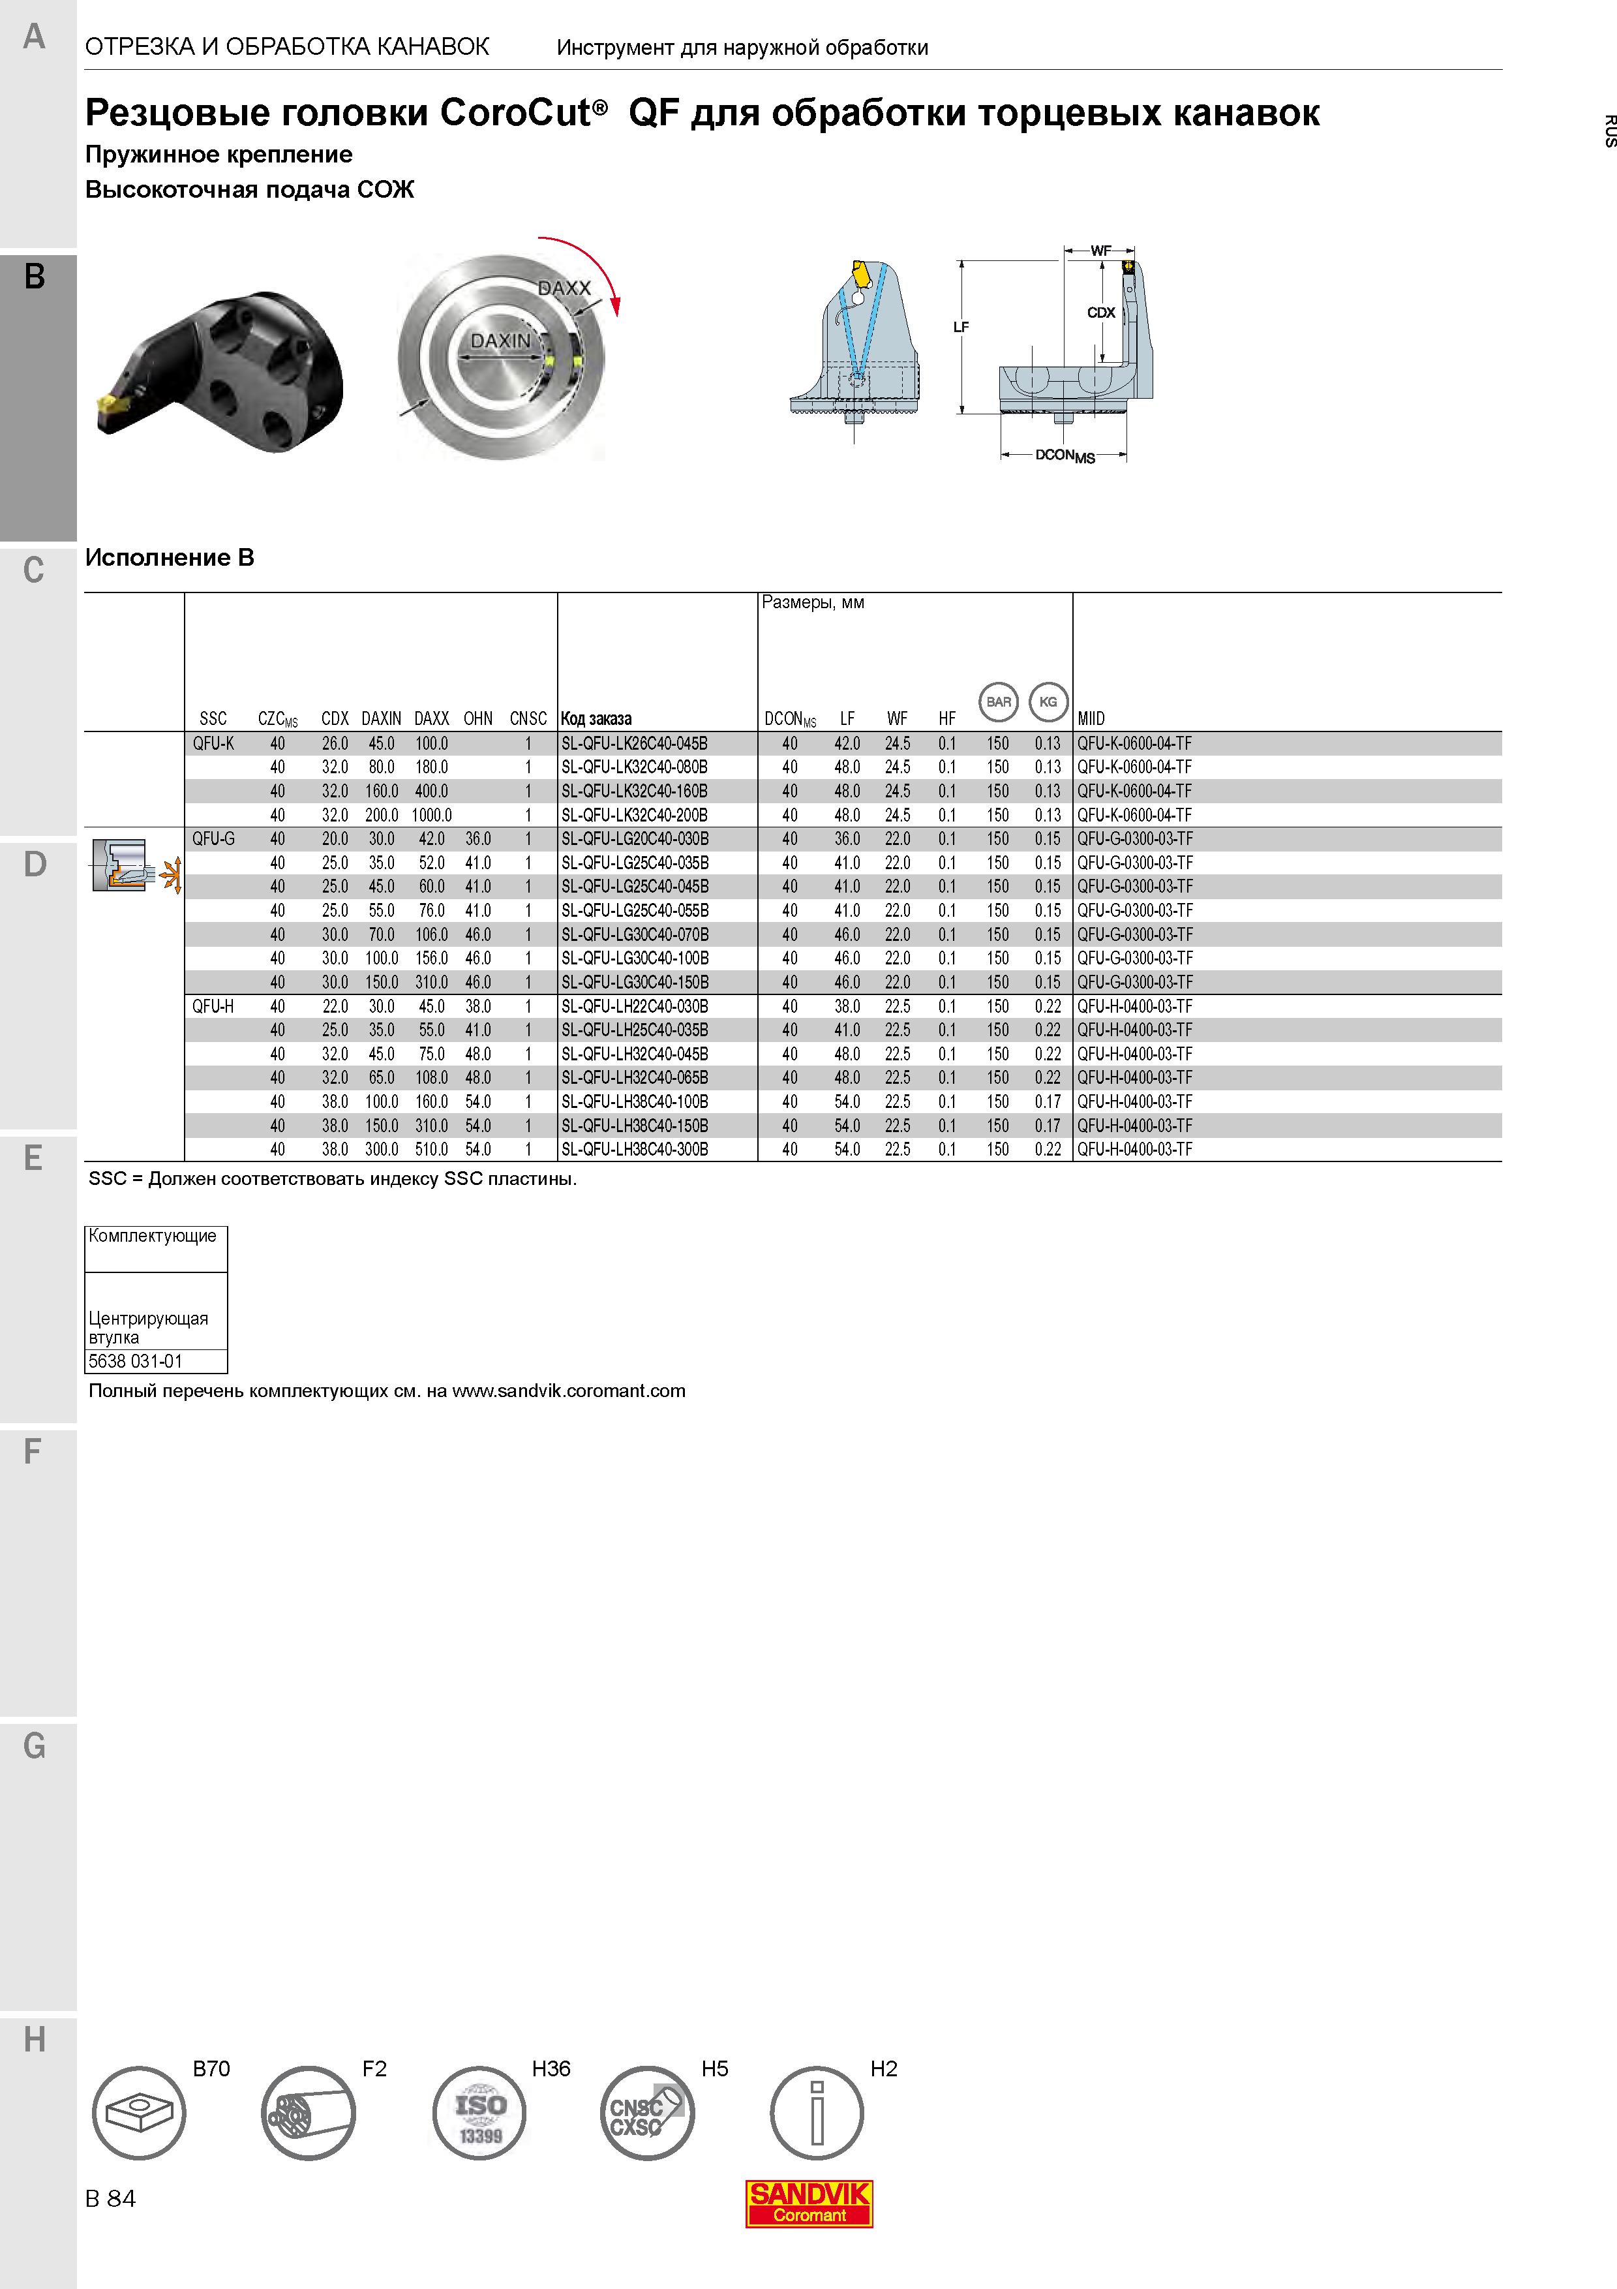
Task: Select the LF/WF/CDX dimension drawing
Action: click(1054, 354)
